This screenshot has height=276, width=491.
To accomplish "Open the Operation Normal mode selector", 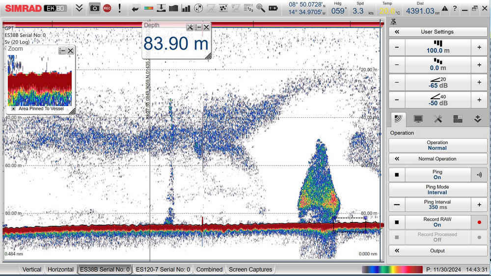I will [x=438, y=145].
